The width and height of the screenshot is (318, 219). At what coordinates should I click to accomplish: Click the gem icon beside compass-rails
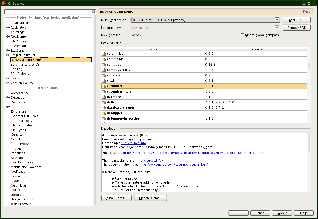(x=104, y=70)
